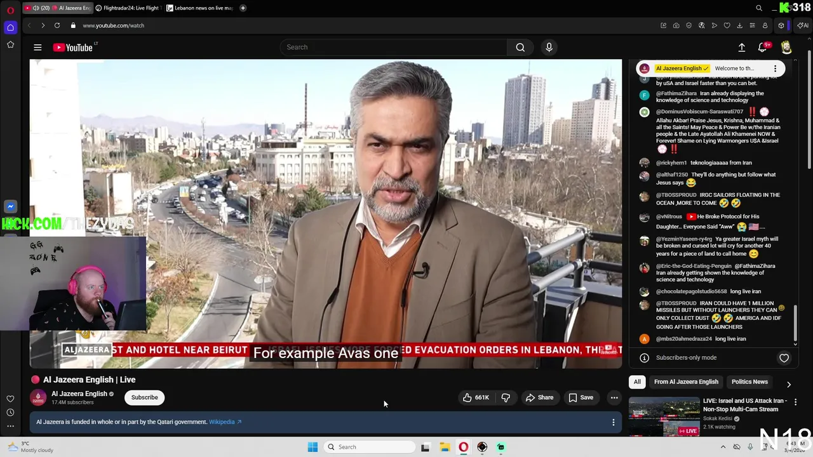This screenshot has height=457, width=813.
Task: Open the Opera AI assistant button
Action: pyautogui.click(x=803, y=25)
